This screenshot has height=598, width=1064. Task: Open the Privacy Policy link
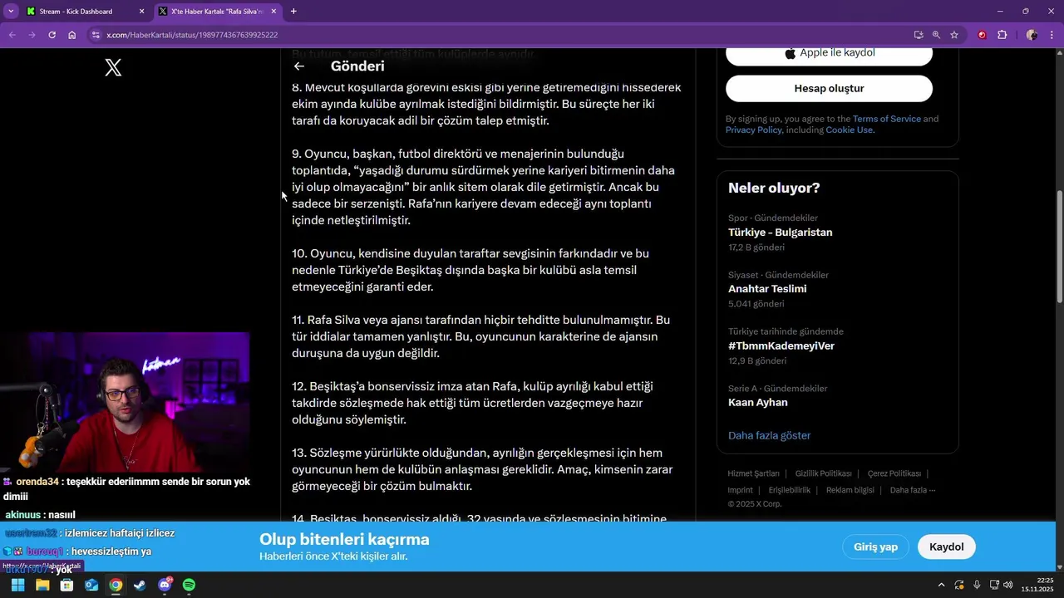point(753,130)
